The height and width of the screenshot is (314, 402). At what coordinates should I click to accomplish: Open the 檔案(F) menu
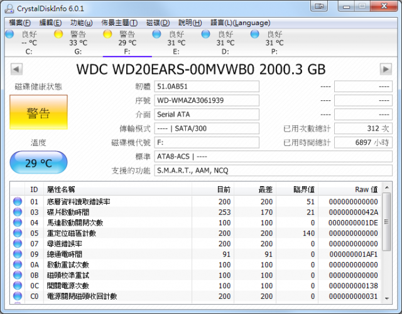click(19, 23)
